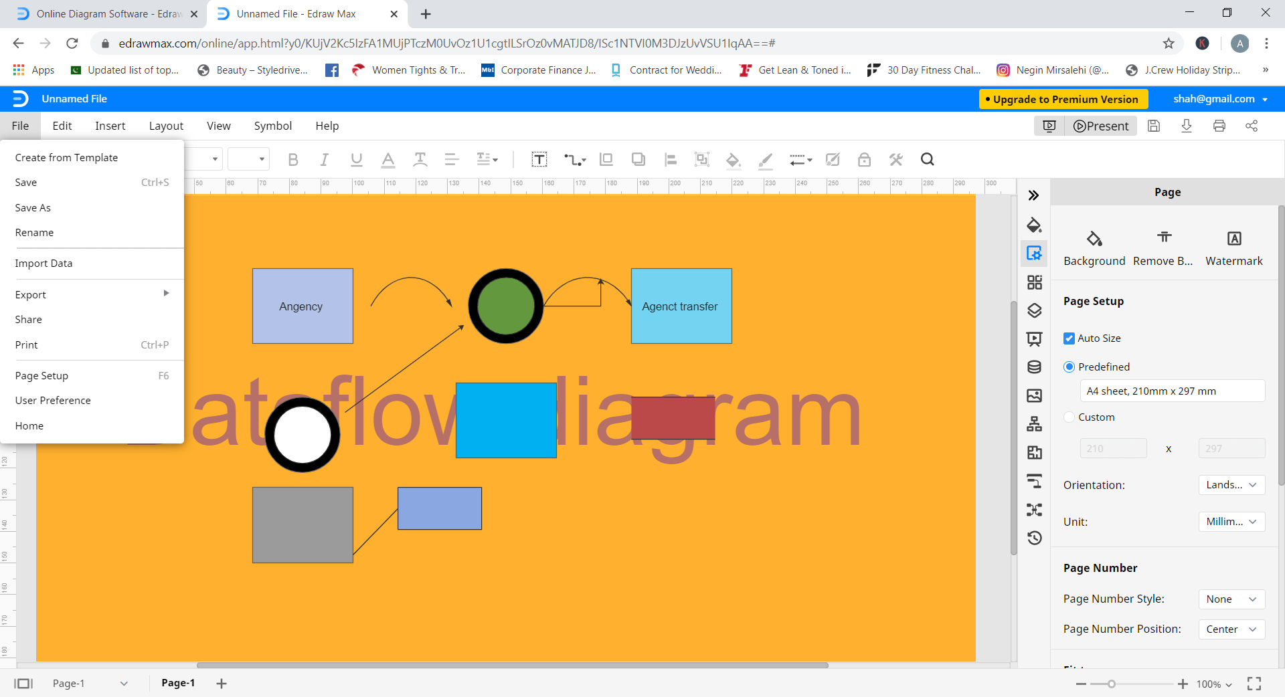Image resolution: width=1285 pixels, height=697 pixels.
Task: Click Upgrade to Premium Version
Action: 1063,99
